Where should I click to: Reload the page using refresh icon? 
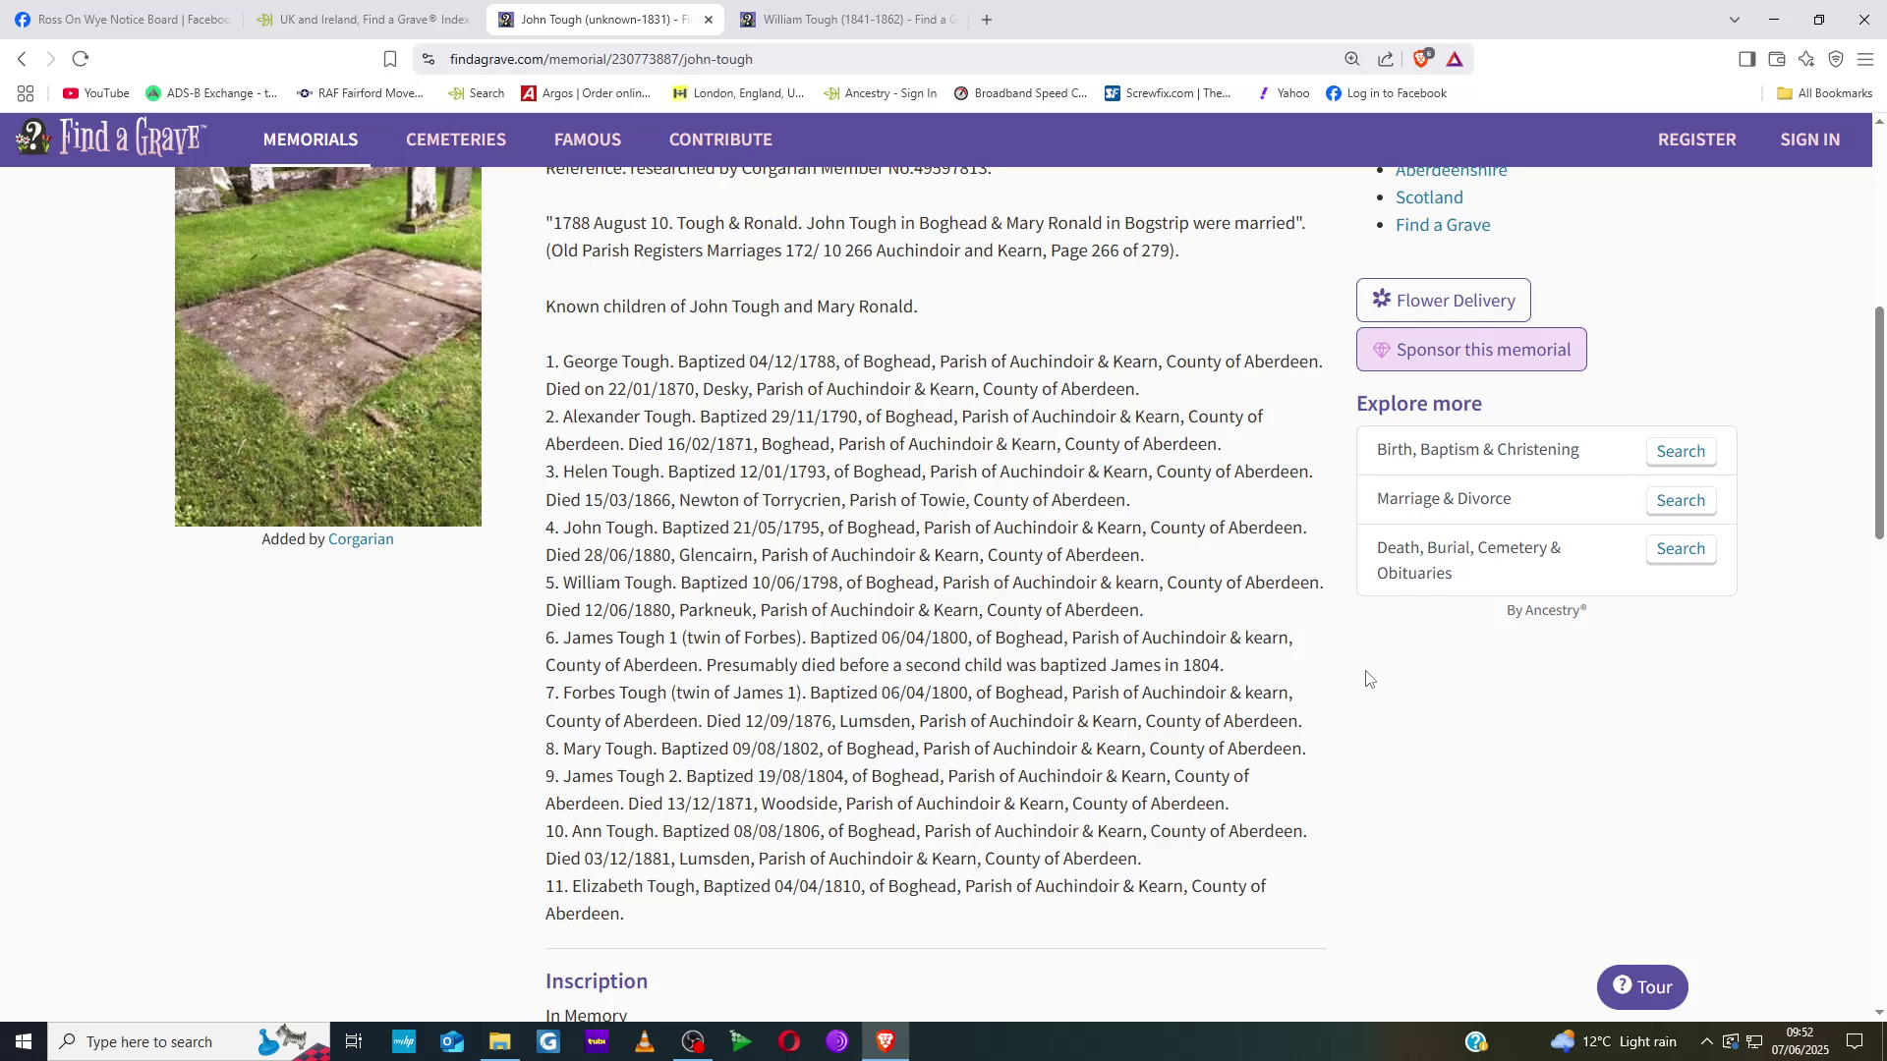point(81,59)
